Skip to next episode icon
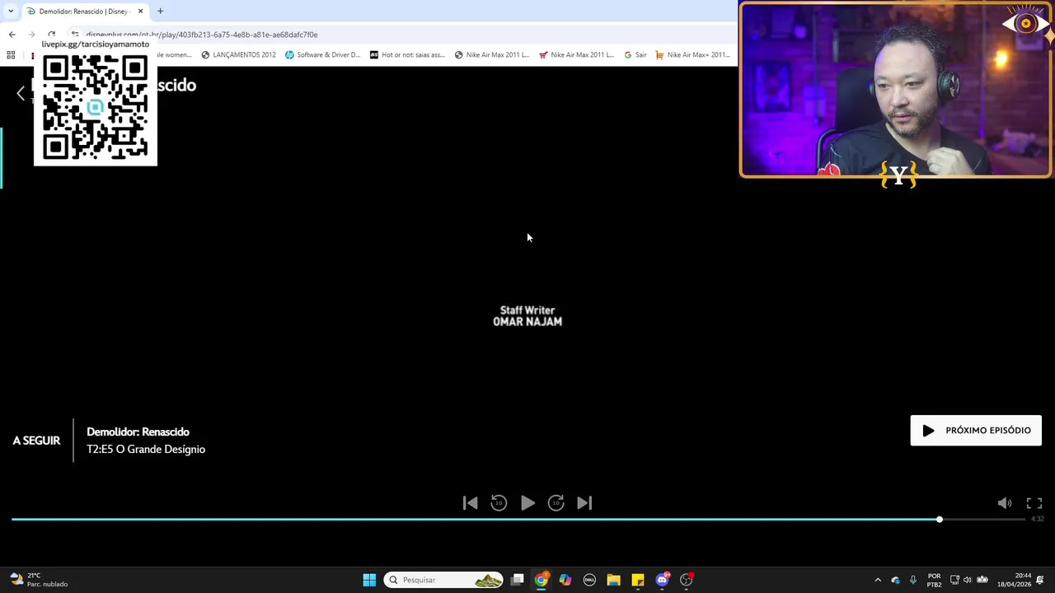Viewport: 1055px width, 593px height. [584, 502]
